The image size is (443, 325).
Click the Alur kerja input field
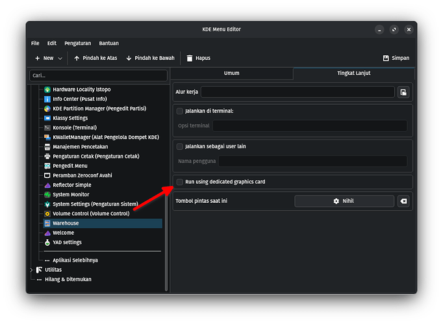pos(297,92)
